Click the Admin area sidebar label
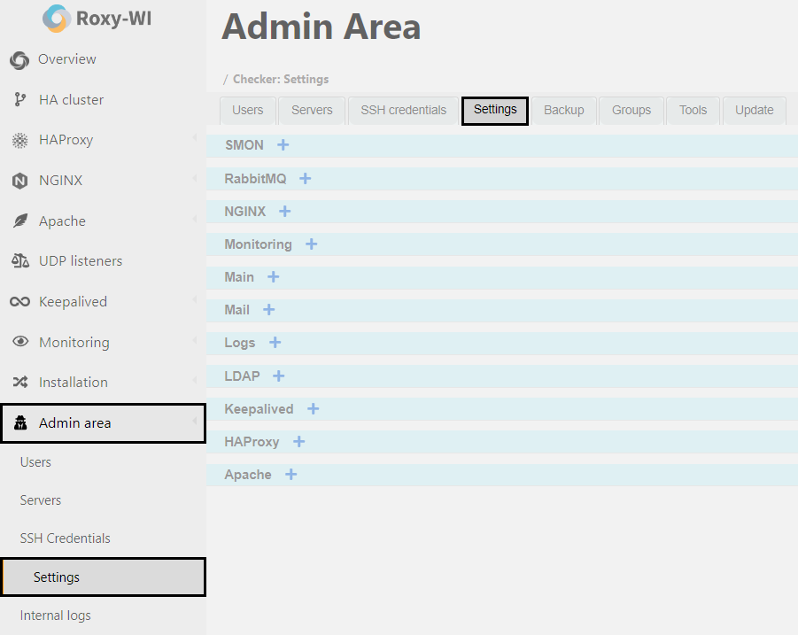Image resolution: width=798 pixels, height=635 pixels. coord(74,423)
